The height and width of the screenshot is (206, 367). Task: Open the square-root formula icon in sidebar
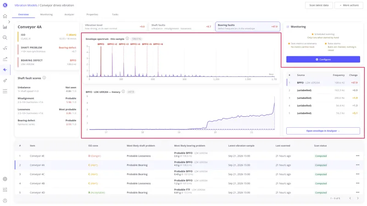click(5, 49)
